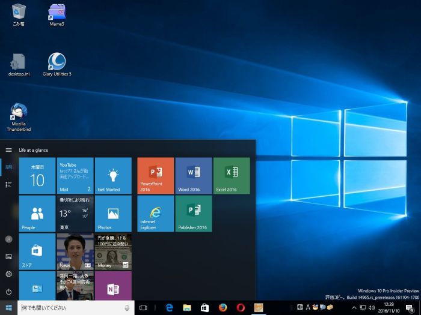Open Action Center notifications icon
Image resolution: width=421 pixels, height=315 pixels.
point(410,307)
